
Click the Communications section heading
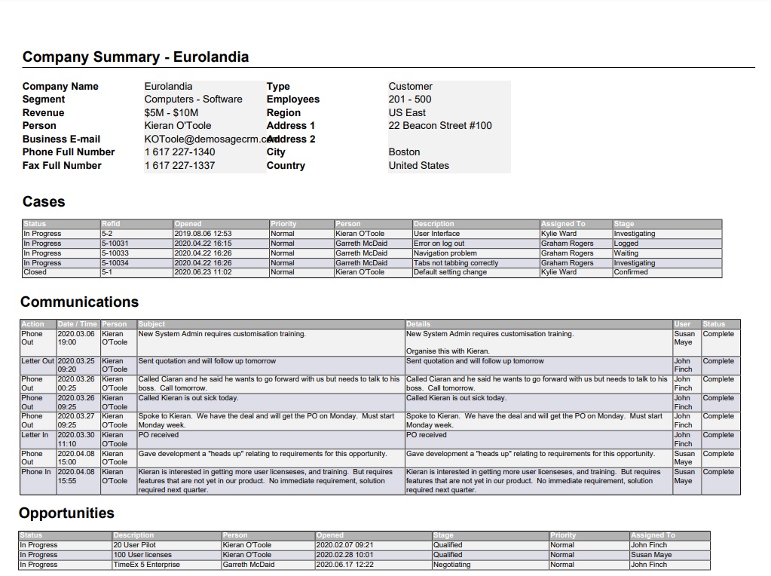[80, 302]
